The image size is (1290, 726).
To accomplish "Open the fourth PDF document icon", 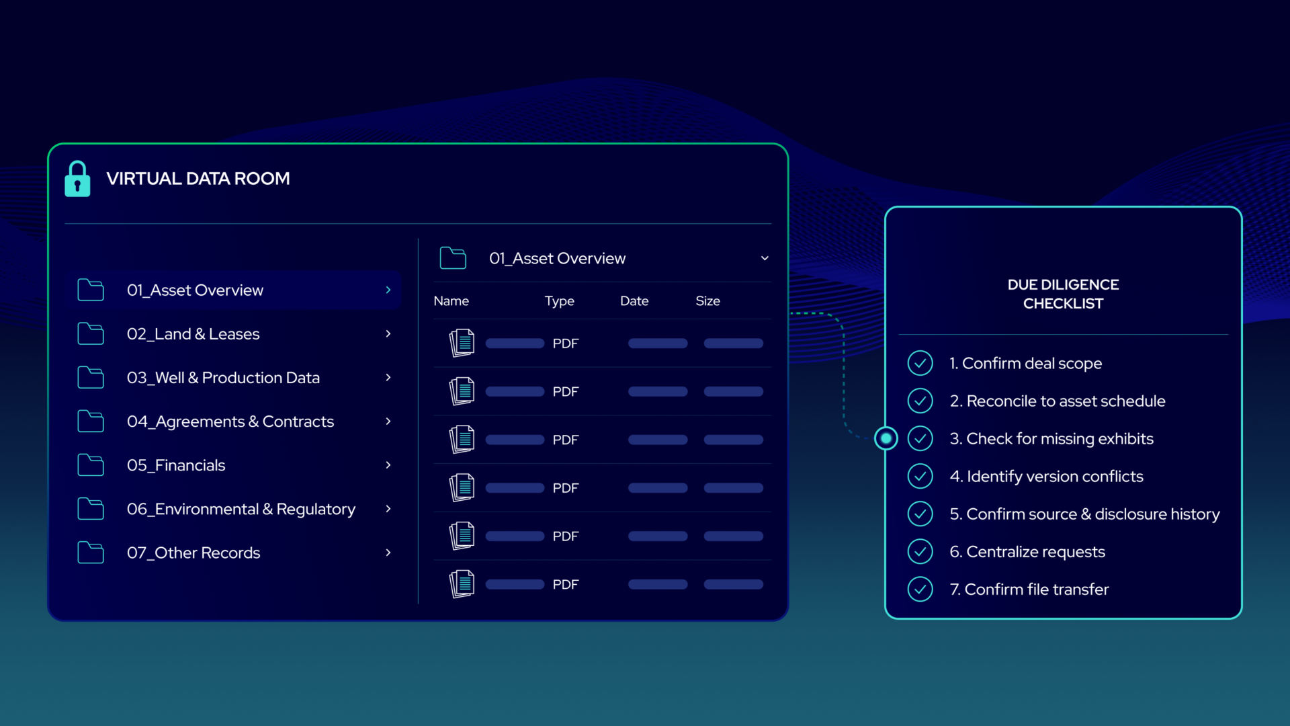I will (x=462, y=487).
